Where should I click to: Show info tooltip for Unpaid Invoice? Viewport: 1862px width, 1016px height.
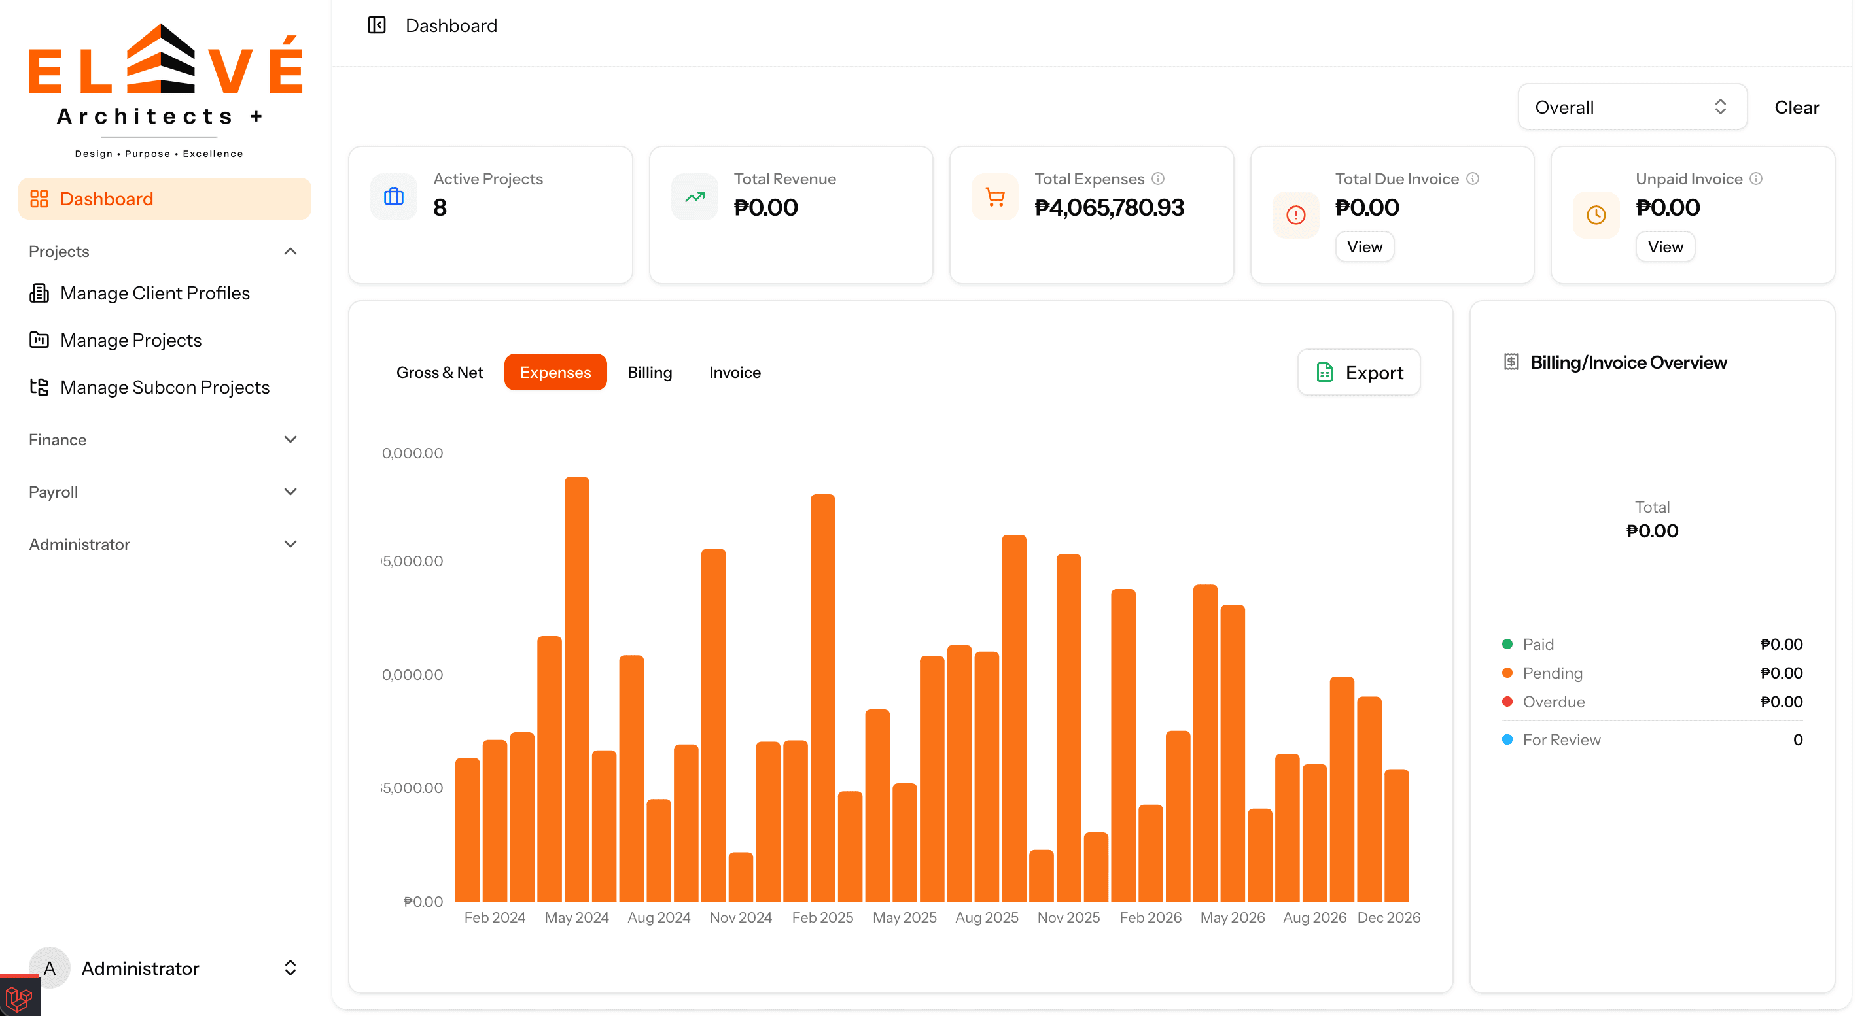[x=1756, y=178]
